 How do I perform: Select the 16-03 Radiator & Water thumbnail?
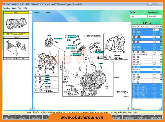pos(16,48)
